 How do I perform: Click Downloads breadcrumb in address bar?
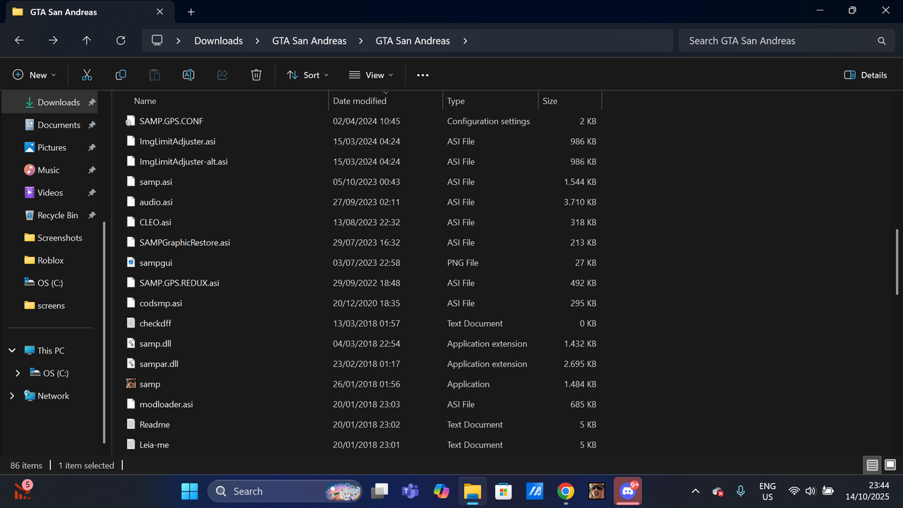coord(219,41)
